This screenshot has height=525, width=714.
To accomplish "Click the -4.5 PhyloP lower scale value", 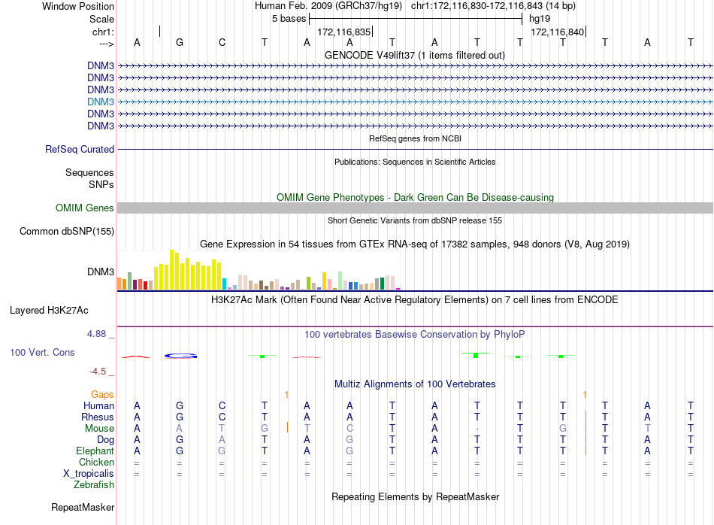I will point(98,372).
